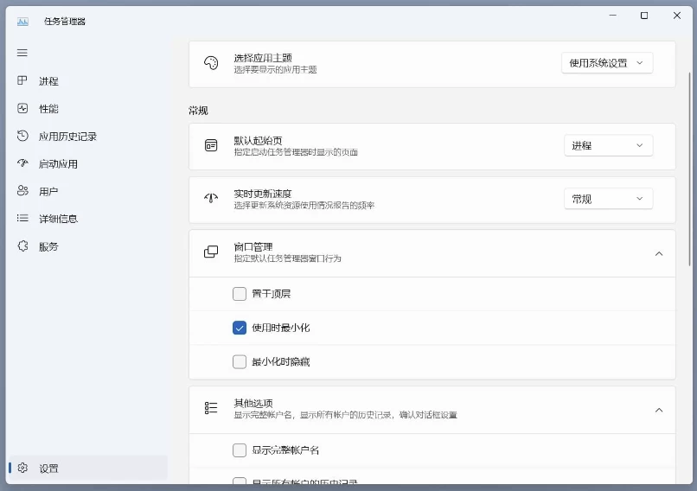Open the 使用系统设置 theme dropdown
Viewport: 697px width, 491px height.
(x=607, y=63)
